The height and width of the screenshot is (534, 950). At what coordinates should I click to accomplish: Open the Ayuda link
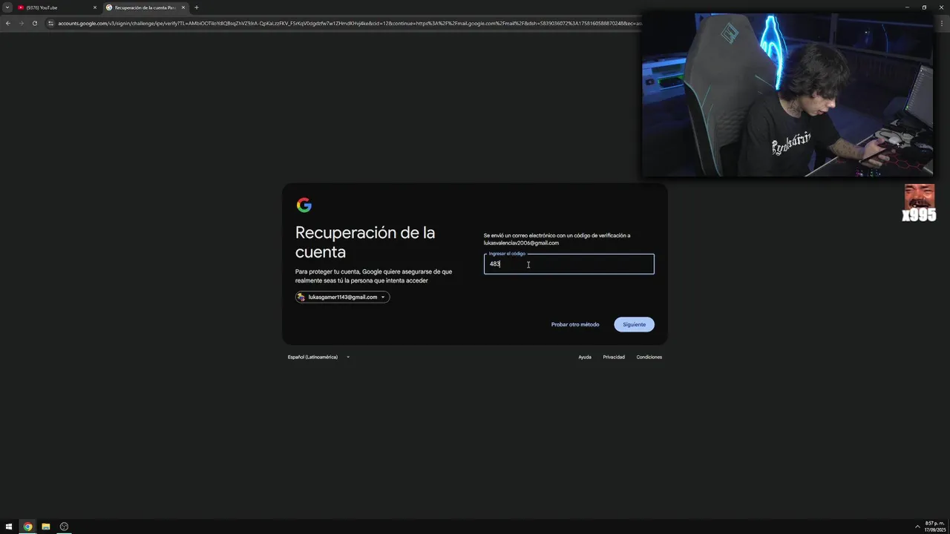(585, 357)
